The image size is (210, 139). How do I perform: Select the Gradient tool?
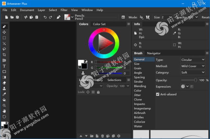coord(4,77)
